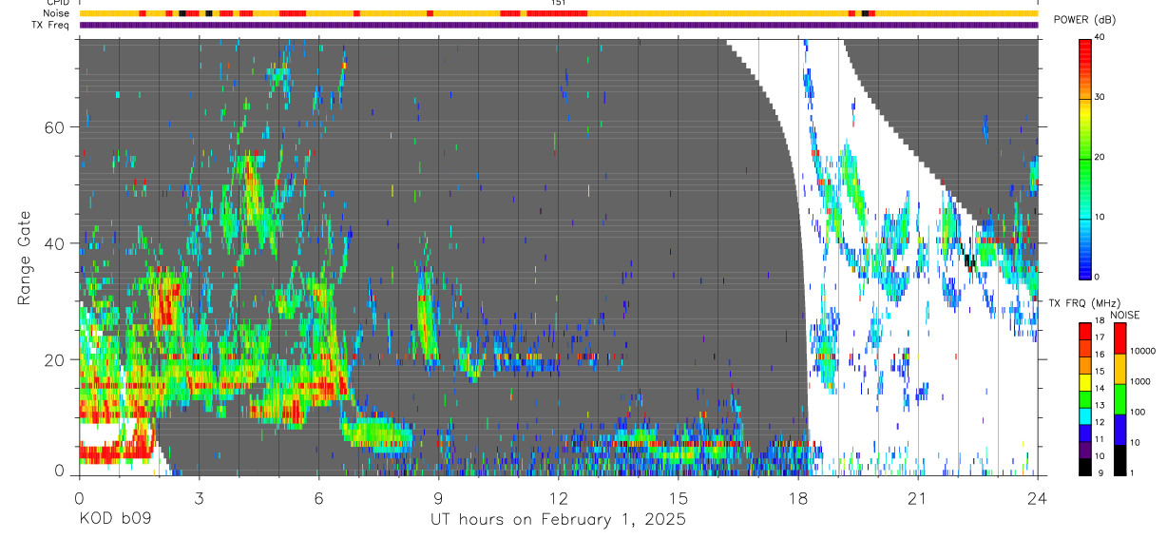Select the 18 tick on the UT hours axis

click(798, 497)
